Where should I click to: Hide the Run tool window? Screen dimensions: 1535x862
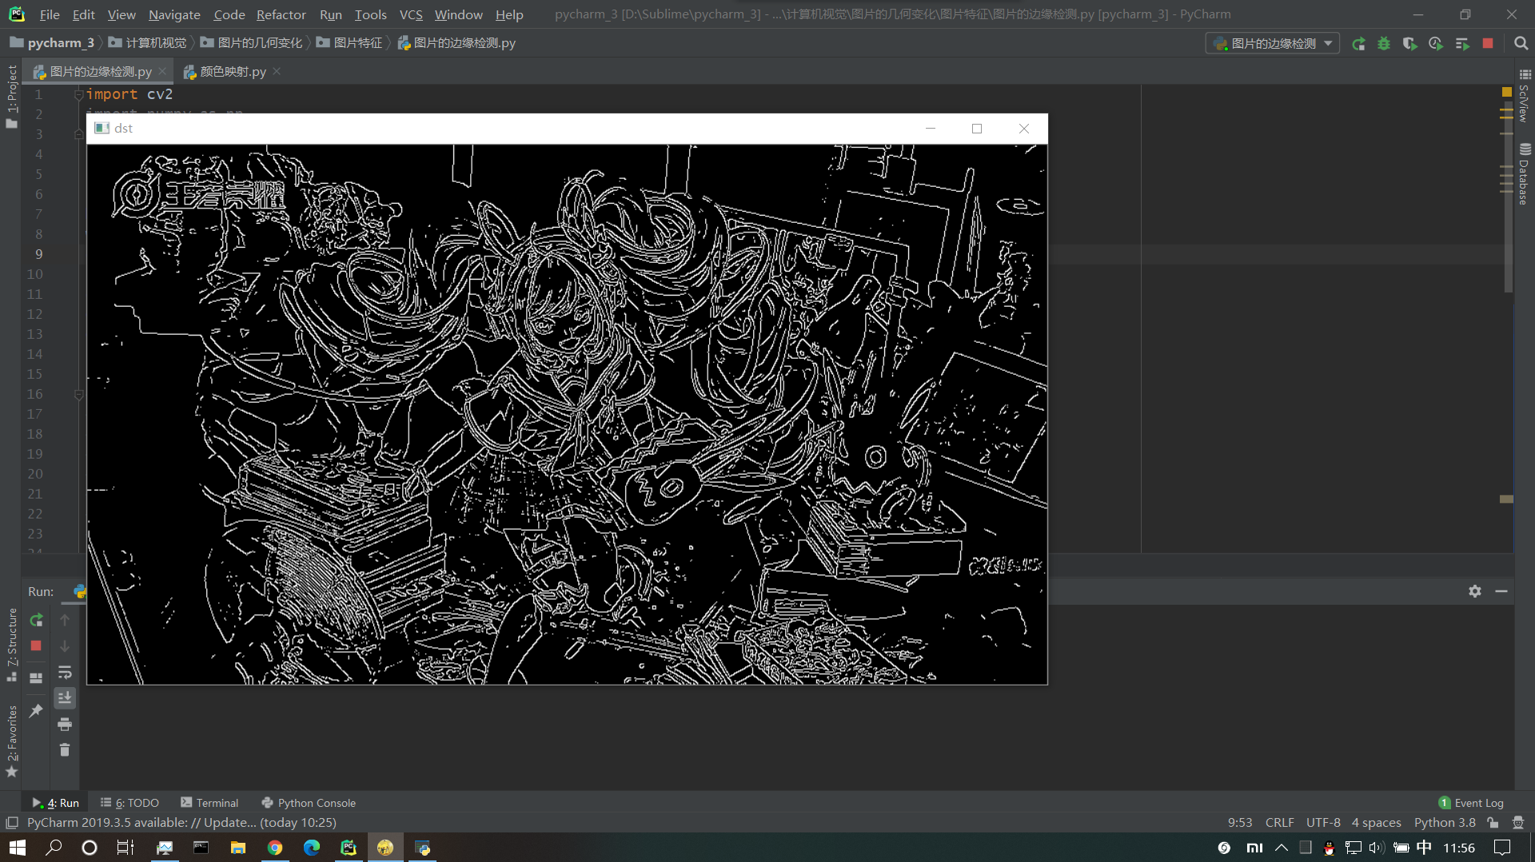[1501, 591]
